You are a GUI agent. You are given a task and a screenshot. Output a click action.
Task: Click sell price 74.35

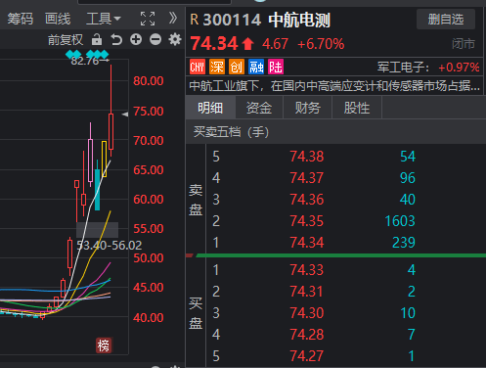pyautogui.click(x=307, y=221)
